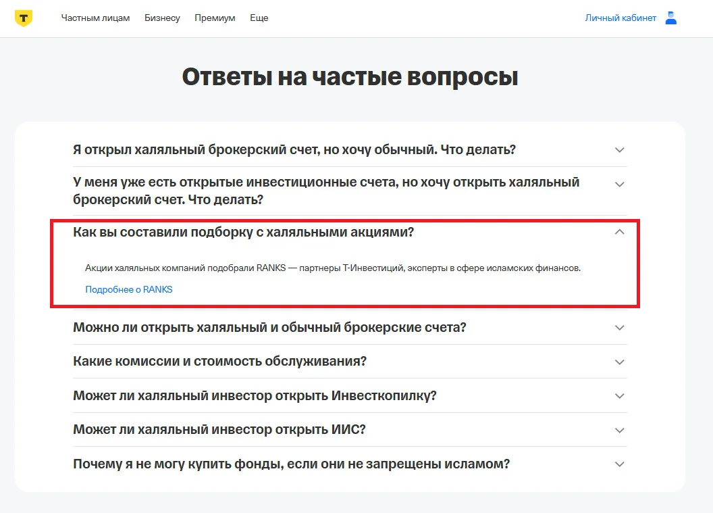Click question 'Может ли халяльный инвестор открыть ИИС?'
The height and width of the screenshot is (513, 713).
click(219, 430)
